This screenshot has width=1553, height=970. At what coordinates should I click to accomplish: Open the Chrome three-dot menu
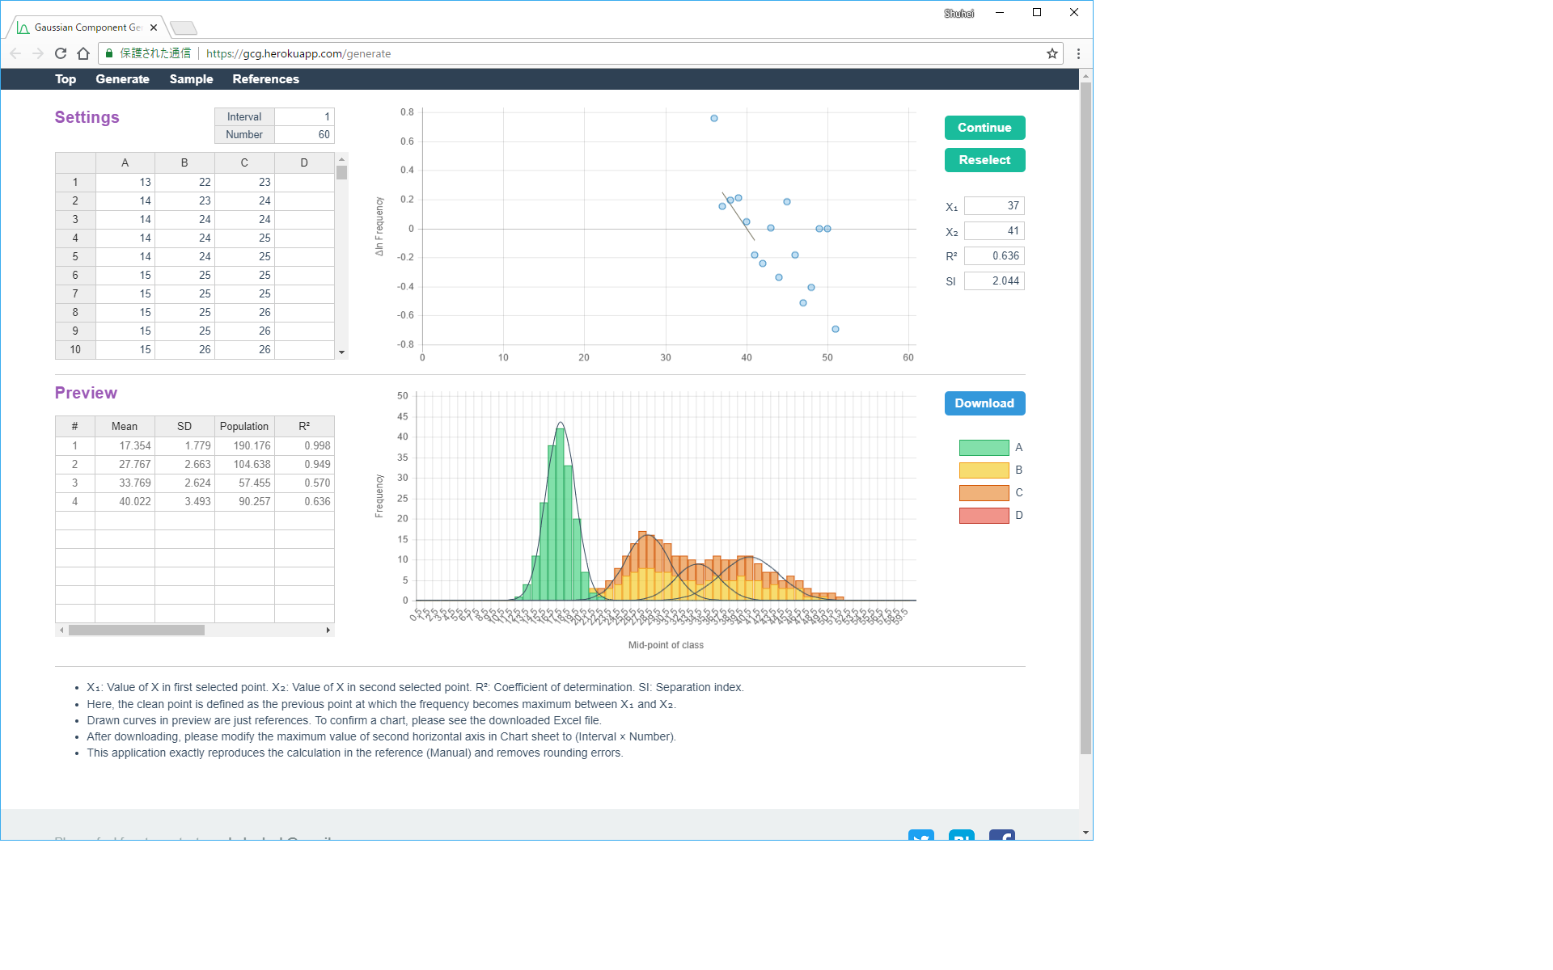pyautogui.click(x=1078, y=53)
